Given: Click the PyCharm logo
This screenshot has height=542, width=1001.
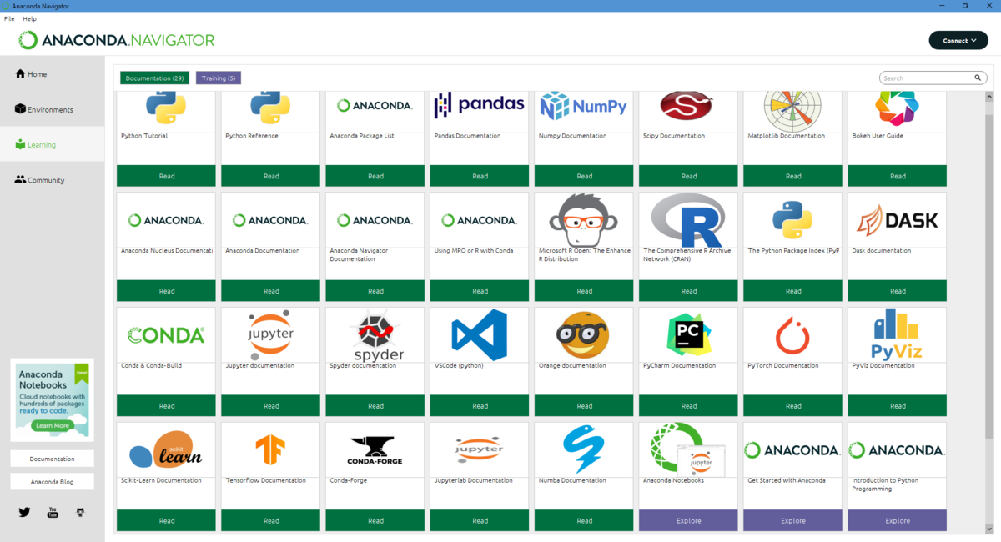Looking at the screenshot, I should tap(688, 335).
